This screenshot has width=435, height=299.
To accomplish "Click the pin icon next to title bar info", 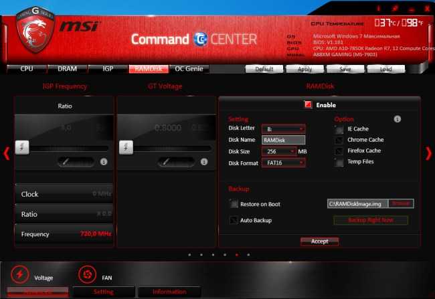I will coord(395,8).
